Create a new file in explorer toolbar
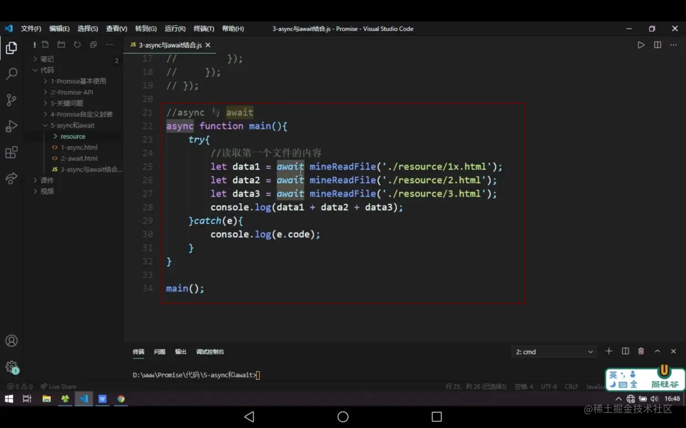 tap(45, 45)
